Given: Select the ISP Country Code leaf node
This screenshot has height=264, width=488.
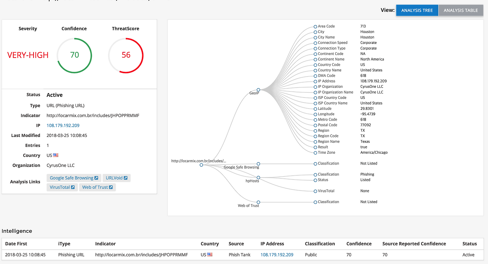Looking at the screenshot, I should (x=315, y=98).
